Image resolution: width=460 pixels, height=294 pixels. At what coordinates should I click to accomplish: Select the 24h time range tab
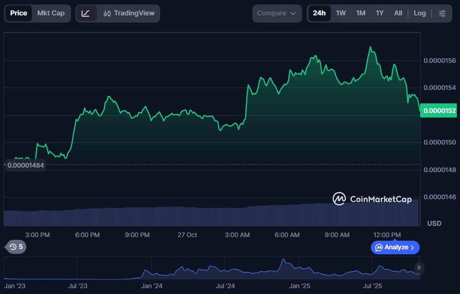[x=319, y=13]
